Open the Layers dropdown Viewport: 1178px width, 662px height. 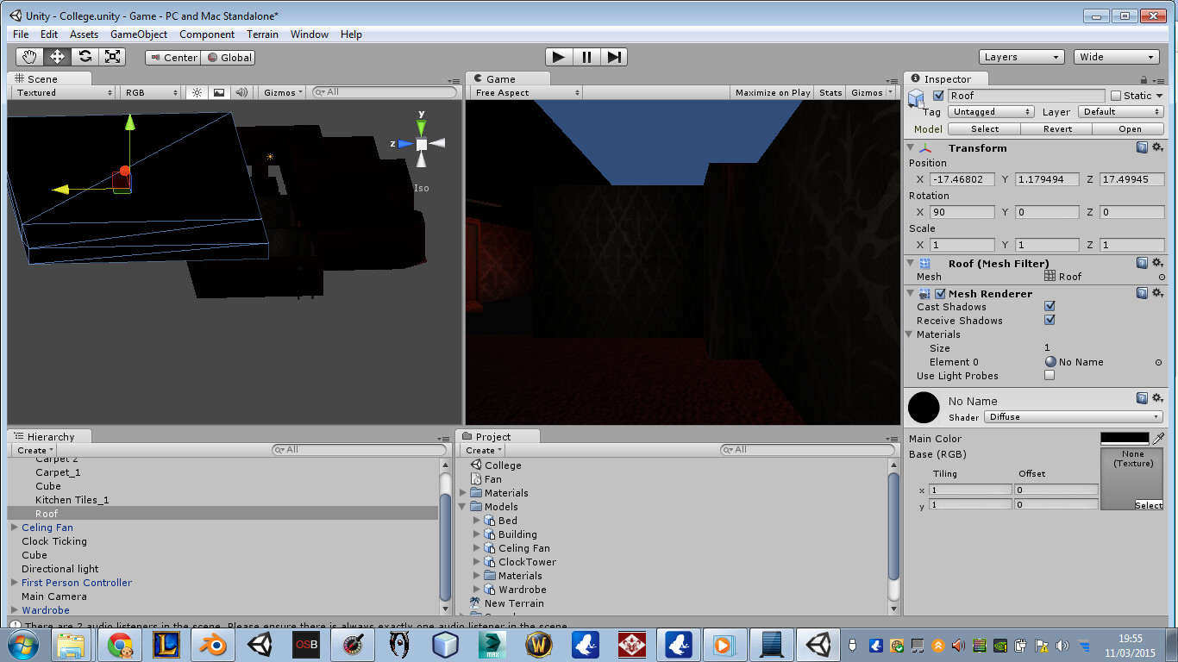point(1021,56)
